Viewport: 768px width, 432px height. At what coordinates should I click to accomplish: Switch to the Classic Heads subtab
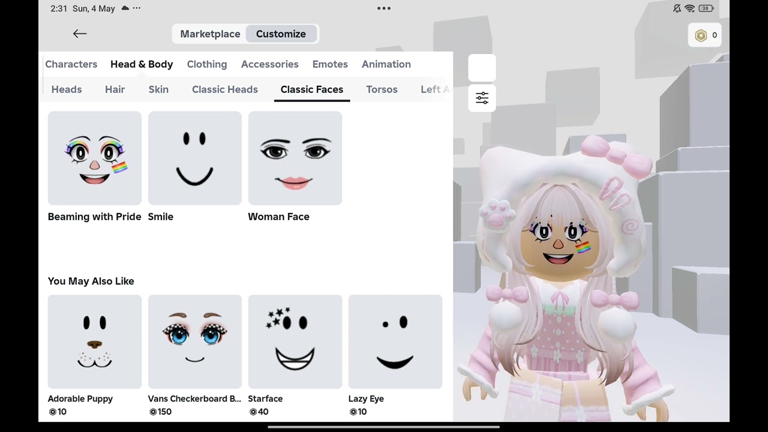225,89
